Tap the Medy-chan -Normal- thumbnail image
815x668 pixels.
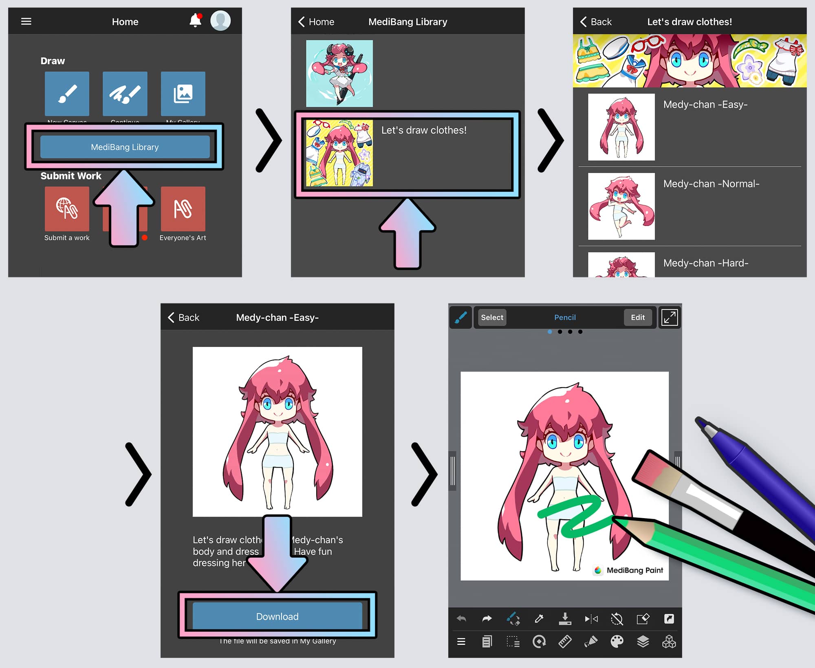(621, 206)
